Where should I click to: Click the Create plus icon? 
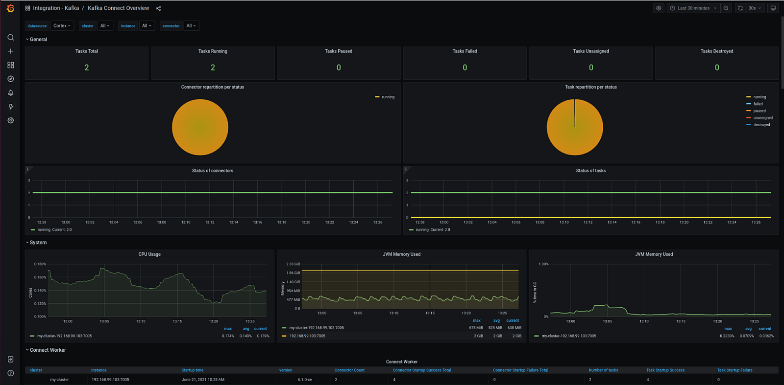click(x=10, y=51)
